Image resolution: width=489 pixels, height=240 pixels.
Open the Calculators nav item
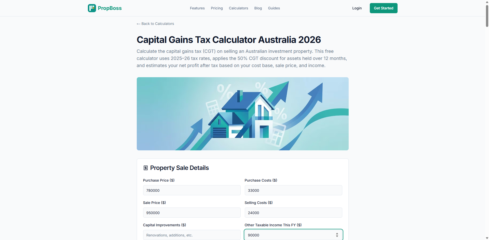click(238, 8)
